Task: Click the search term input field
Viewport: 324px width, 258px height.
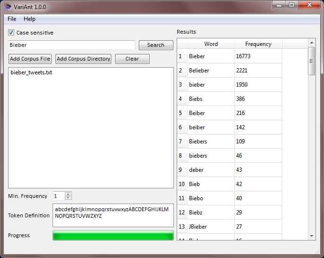Action: (x=72, y=45)
